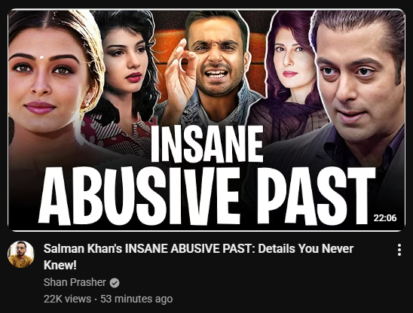Click the 53 minutes ago timestamp

136,299
